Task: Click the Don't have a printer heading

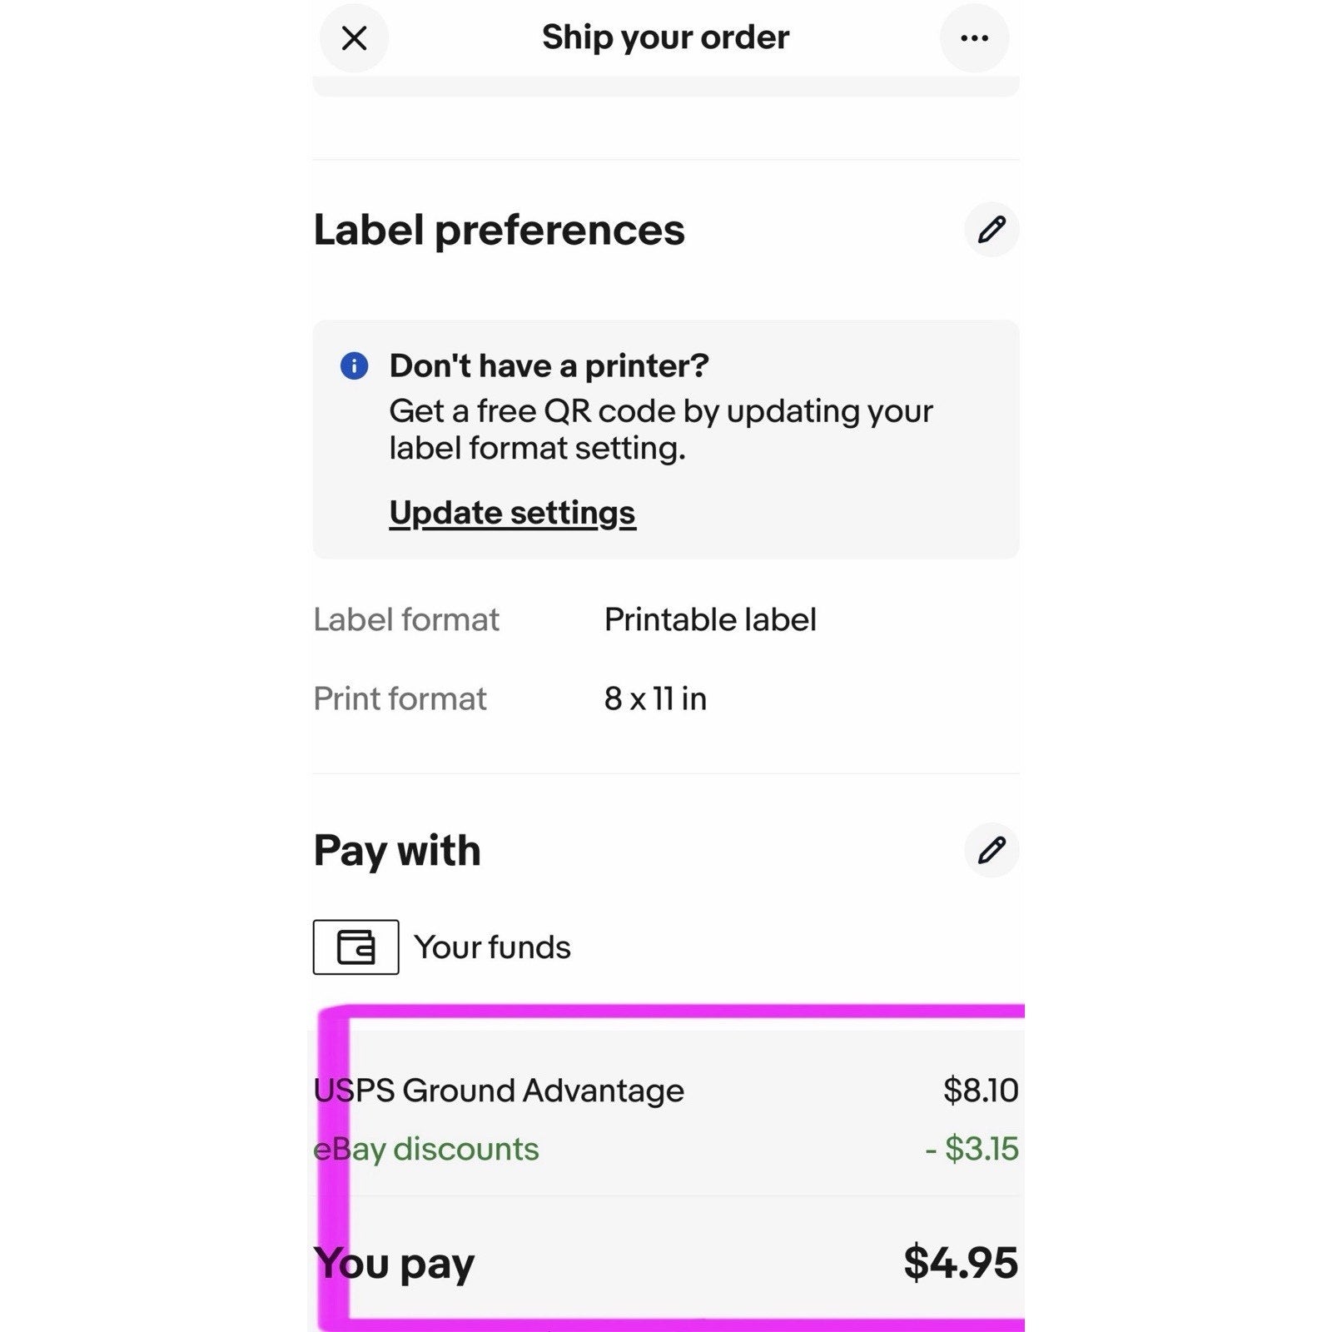Action: tap(549, 365)
